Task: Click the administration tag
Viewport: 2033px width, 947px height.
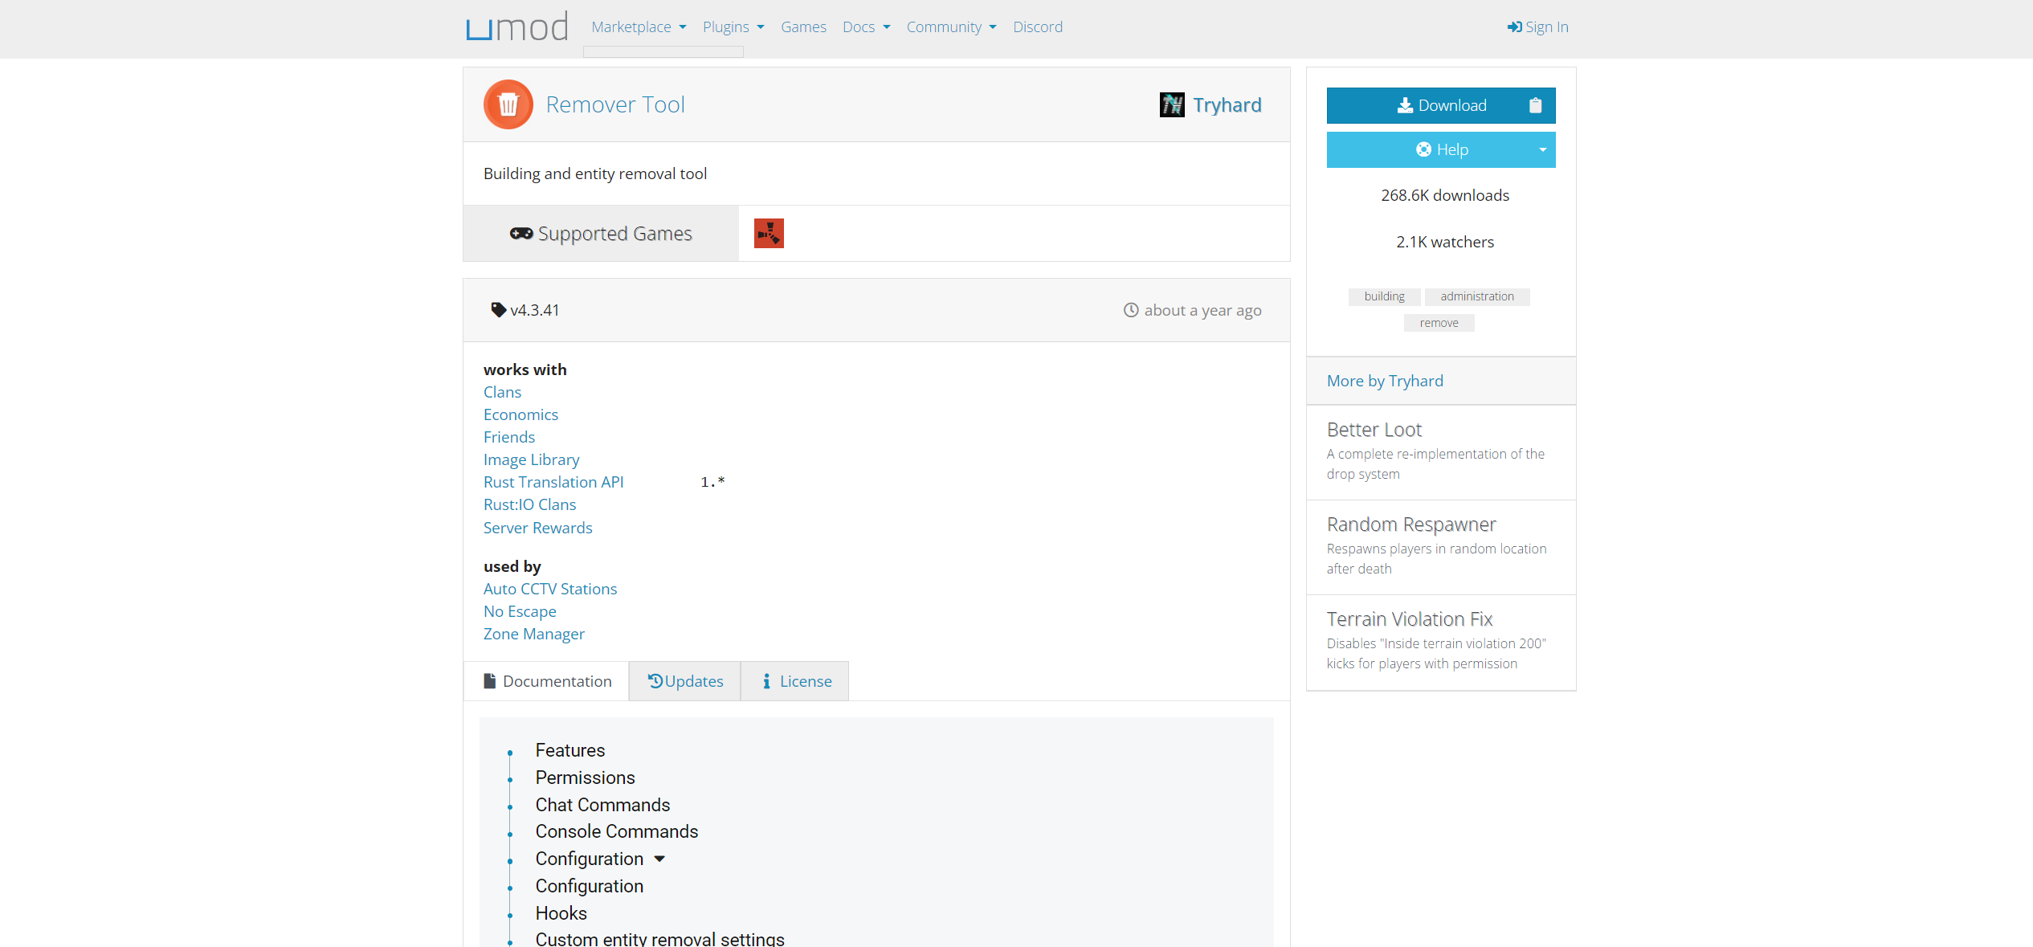Action: coord(1477,296)
